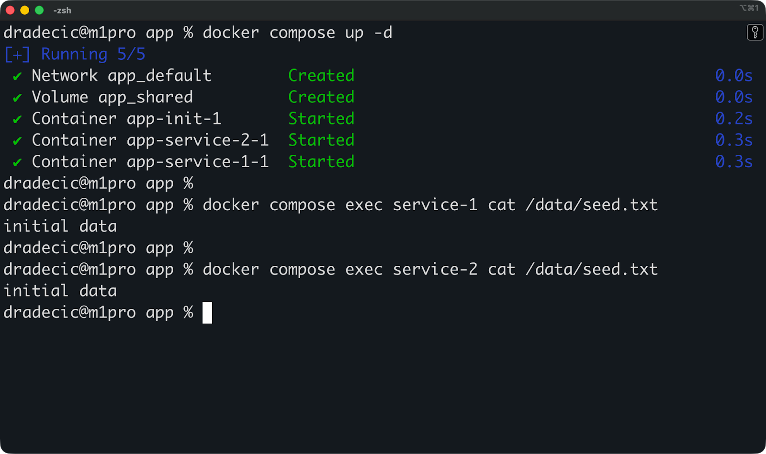Close the -zsh terminal window
The width and height of the screenshot is (766, 454).
(10, 10)
